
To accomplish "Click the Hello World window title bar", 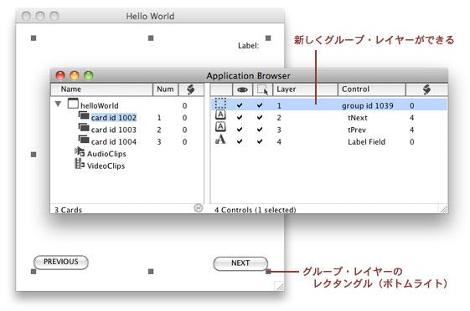I will (150, 16).
